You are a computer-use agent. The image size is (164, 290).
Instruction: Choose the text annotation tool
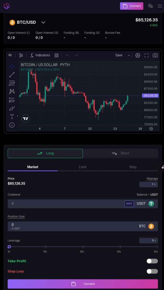pyautogui.click(x=12, y=117)
